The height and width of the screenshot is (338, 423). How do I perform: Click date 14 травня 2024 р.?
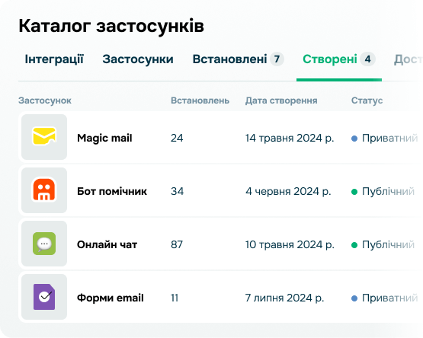coord(290,139)
